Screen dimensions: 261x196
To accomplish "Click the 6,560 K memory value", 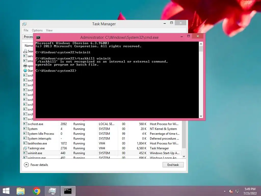I will coord(141,148).
